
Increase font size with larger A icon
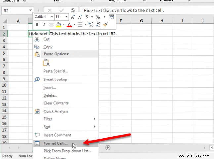[x=73, y=17]
